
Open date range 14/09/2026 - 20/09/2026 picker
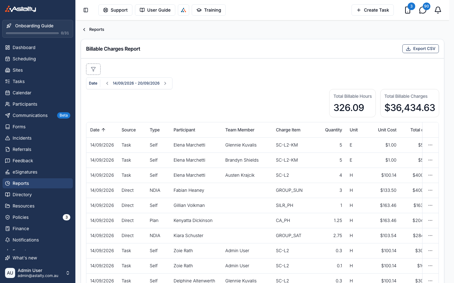[x=136, y=83]
